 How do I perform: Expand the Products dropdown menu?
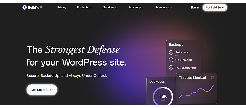click(x=84, y=8)
